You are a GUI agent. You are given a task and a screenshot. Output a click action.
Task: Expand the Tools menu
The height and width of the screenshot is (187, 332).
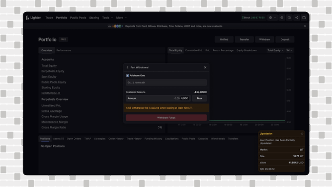tap(107, 18)
